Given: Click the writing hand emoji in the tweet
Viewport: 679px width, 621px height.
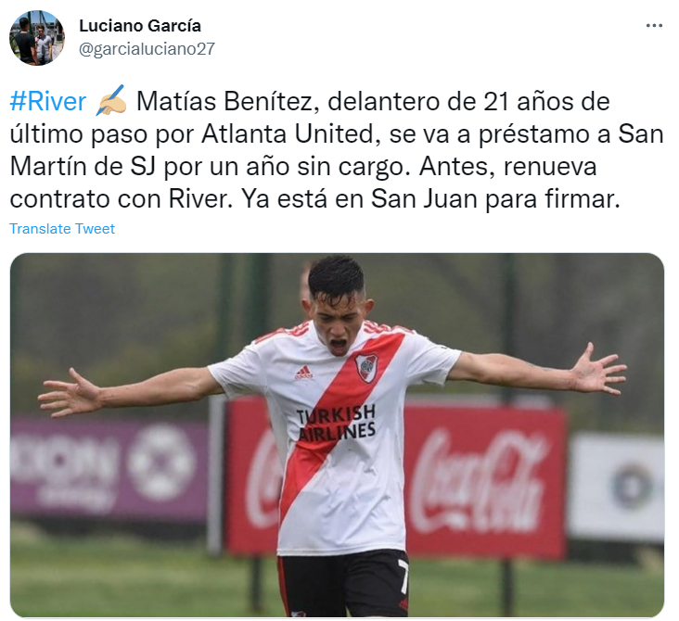Looking at the screenshot, I should point(111,100).
